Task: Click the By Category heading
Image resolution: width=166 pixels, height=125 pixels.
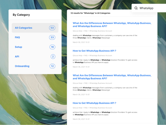Action: [21, 15]
